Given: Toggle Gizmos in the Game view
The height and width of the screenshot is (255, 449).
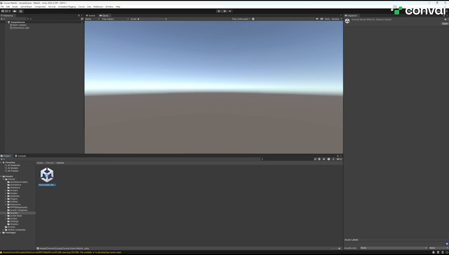Looking at the screenshot, I should 335,19.
